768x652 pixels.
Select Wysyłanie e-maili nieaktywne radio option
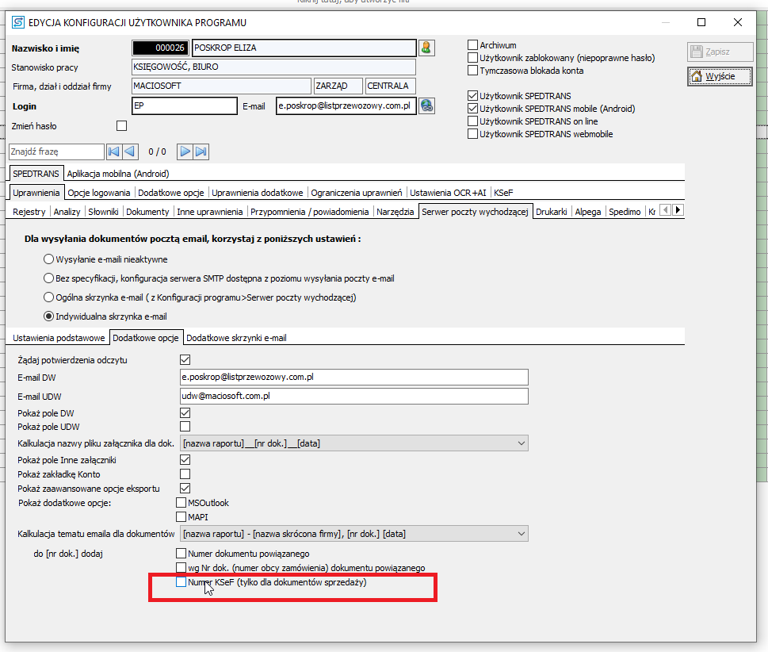point(49,259)
